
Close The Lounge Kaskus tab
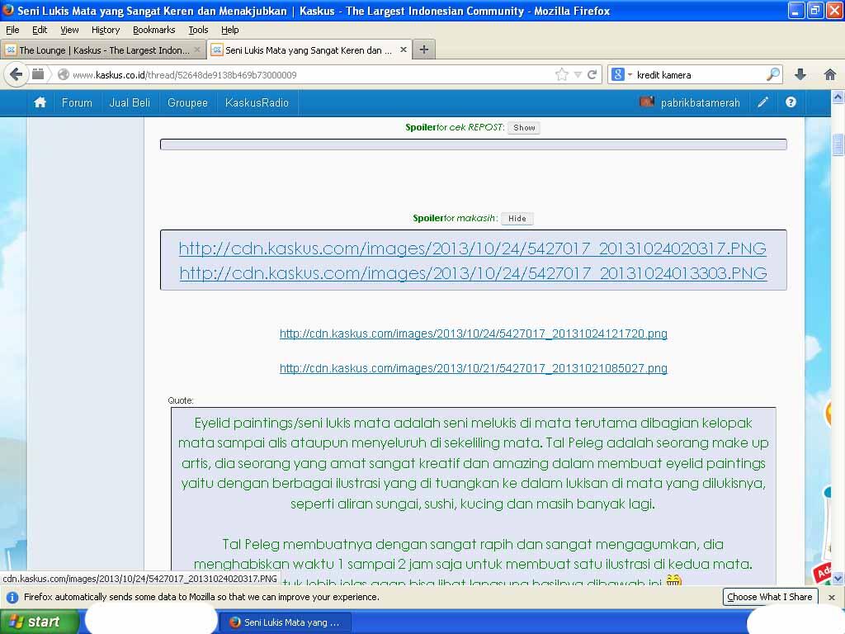click(197, 50)
